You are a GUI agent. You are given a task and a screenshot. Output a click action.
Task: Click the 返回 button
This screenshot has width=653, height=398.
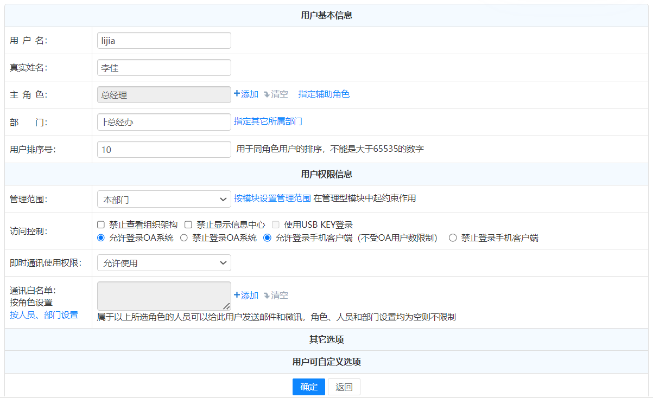pyautogui.click(x=344, y=387)
